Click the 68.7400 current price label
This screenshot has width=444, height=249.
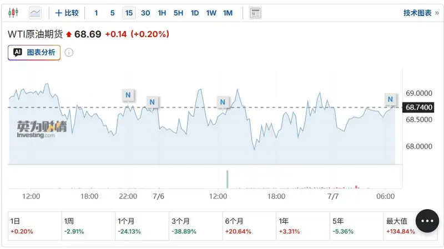418,107
